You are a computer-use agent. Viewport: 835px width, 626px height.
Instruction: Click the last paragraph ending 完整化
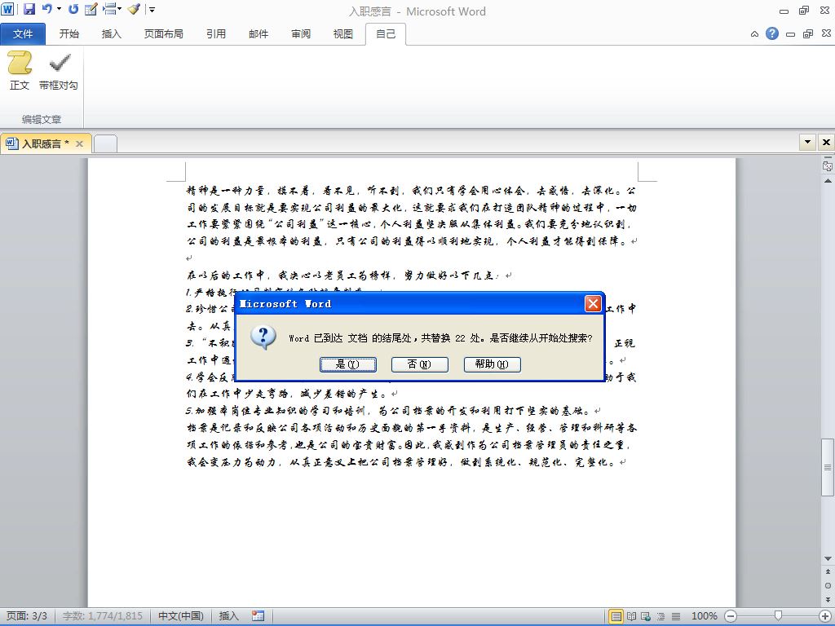tap(411, 445)
